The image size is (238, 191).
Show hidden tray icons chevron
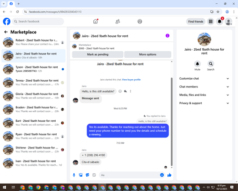click(x=204, y=187)
